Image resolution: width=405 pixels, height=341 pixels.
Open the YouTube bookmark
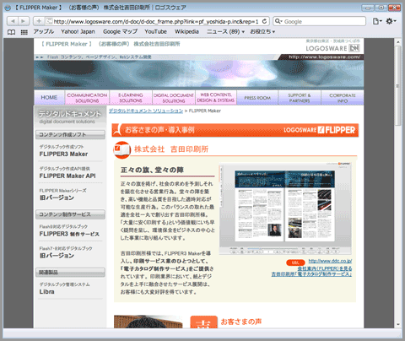156,31
